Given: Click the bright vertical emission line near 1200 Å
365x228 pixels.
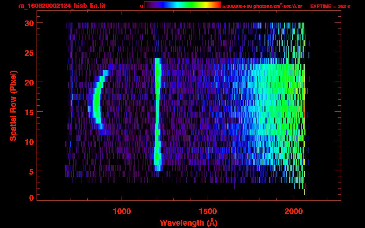Looking at the screenshot, I should click(157, 113).
